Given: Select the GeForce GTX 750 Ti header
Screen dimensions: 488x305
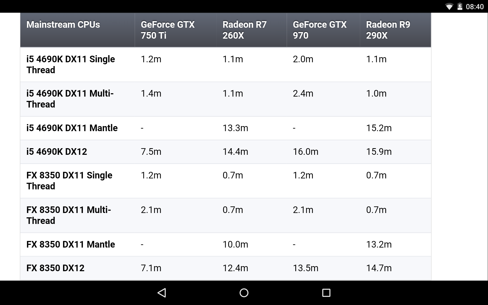Looking at the screenshot, I should click(x=167, y=30).
